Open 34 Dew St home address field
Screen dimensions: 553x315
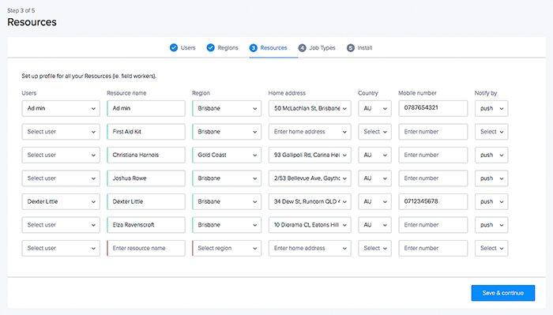(310, 201)
